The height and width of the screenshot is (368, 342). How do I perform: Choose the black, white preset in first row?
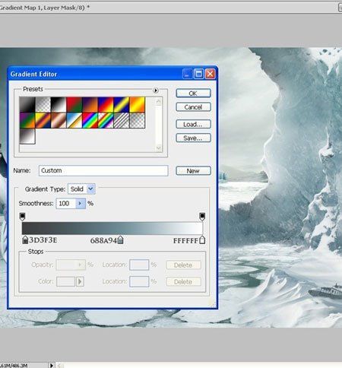click(59, 104)
